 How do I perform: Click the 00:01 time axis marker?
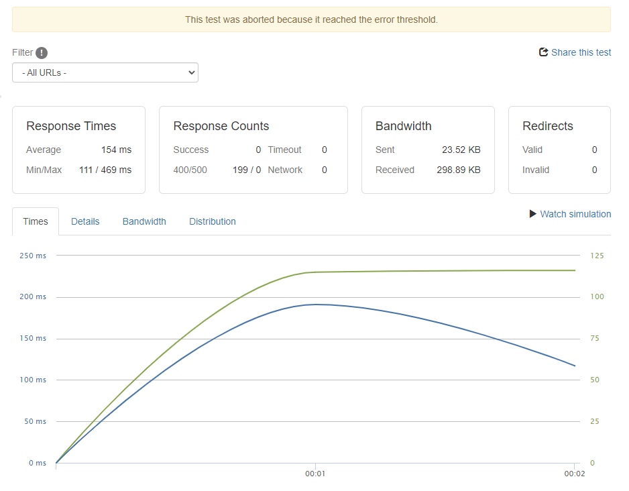(x=315, y=474)
